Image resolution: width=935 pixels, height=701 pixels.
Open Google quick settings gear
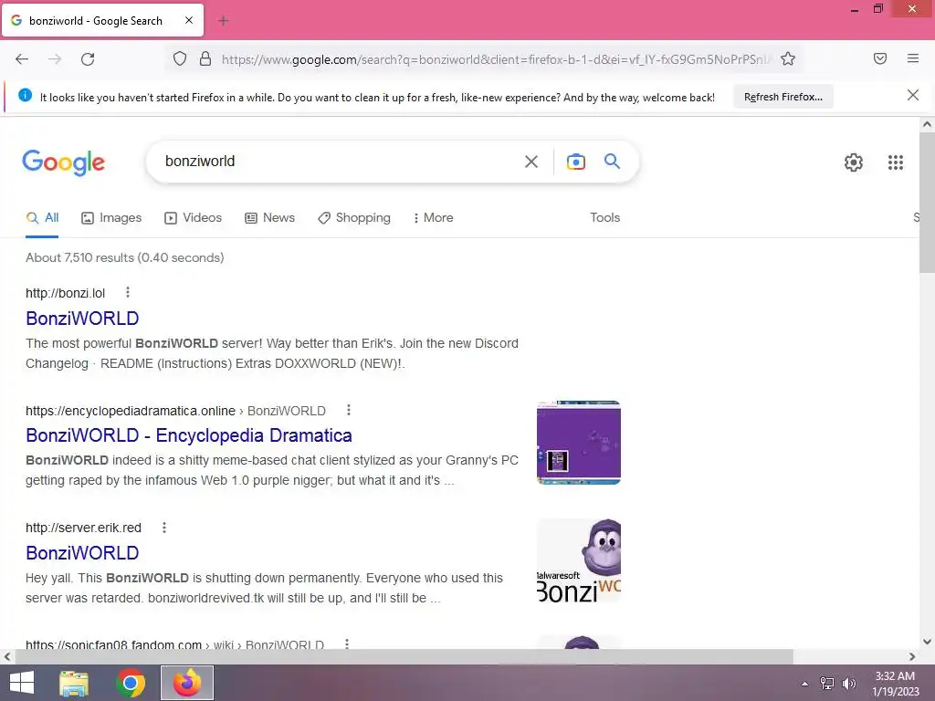854,162
